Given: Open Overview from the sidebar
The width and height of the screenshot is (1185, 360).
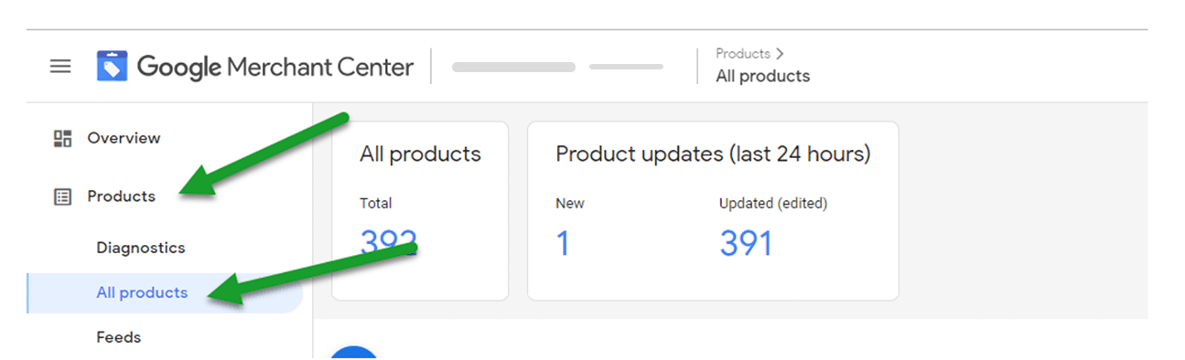Looking at the screenshot, I should [124, 138].
